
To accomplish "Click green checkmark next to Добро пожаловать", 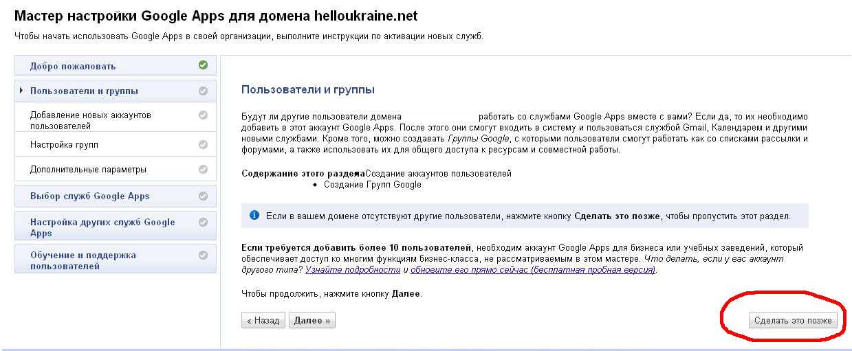I will click(203, 65).
